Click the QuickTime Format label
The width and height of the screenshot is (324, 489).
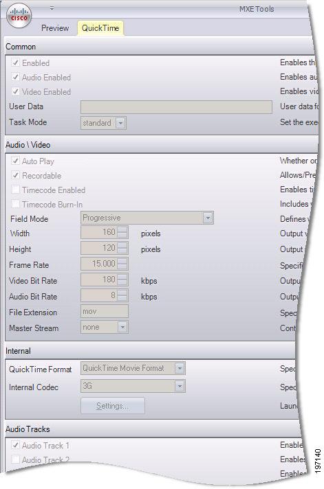click(x=41, y=369)
